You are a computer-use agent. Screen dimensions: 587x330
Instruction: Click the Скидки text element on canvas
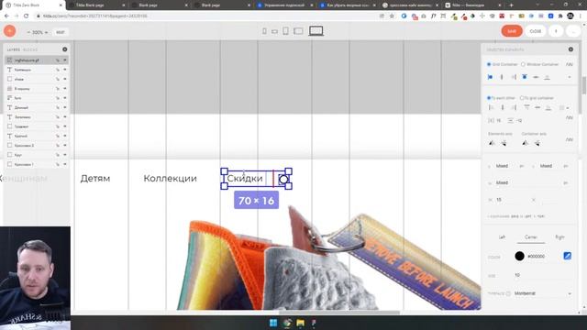pos(245,179)
